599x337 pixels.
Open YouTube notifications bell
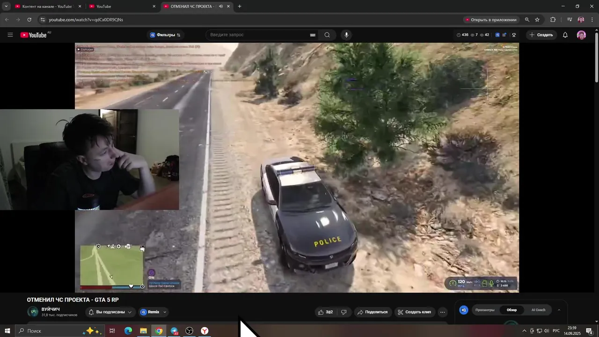(565, 35)
